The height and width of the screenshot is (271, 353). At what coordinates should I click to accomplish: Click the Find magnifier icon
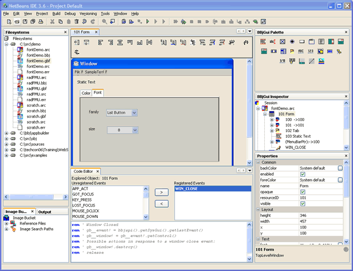104,21
